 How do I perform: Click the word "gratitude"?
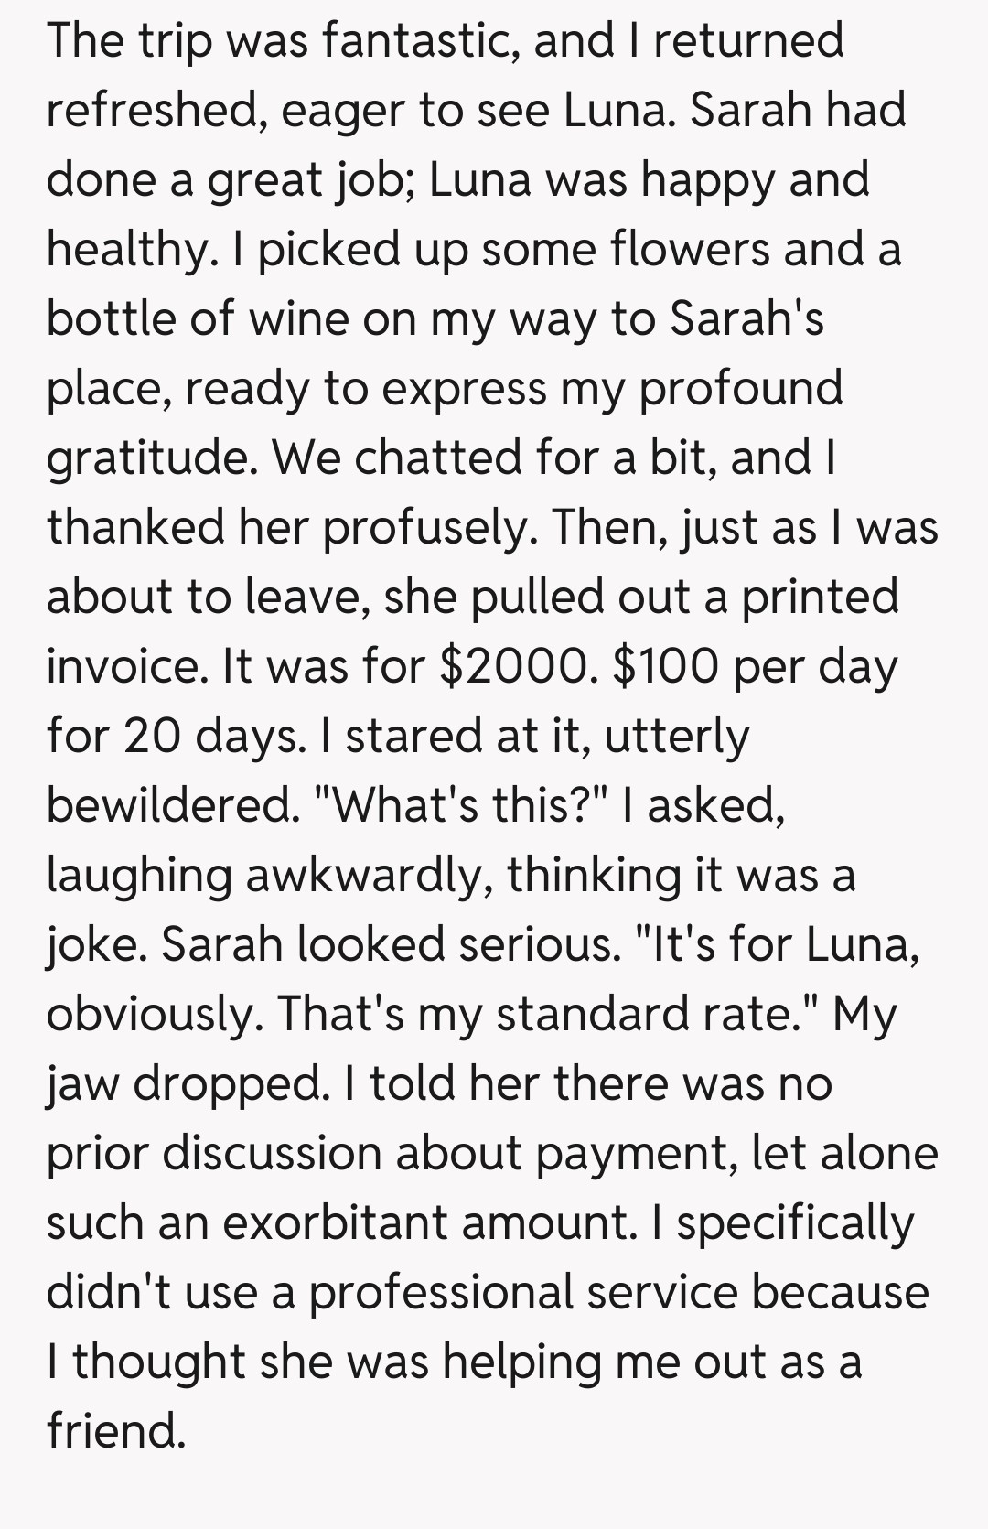pos(149,458)
